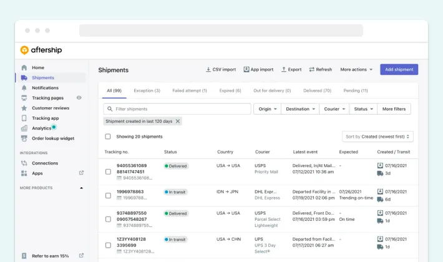The width and height of the screenshot is (443, 262).
Task: Open the Status filter dropdown
Action: point(363,109)
